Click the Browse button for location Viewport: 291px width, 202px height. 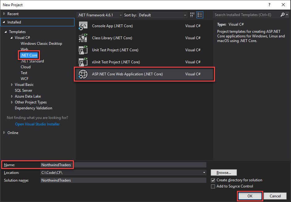coord(224,173)
